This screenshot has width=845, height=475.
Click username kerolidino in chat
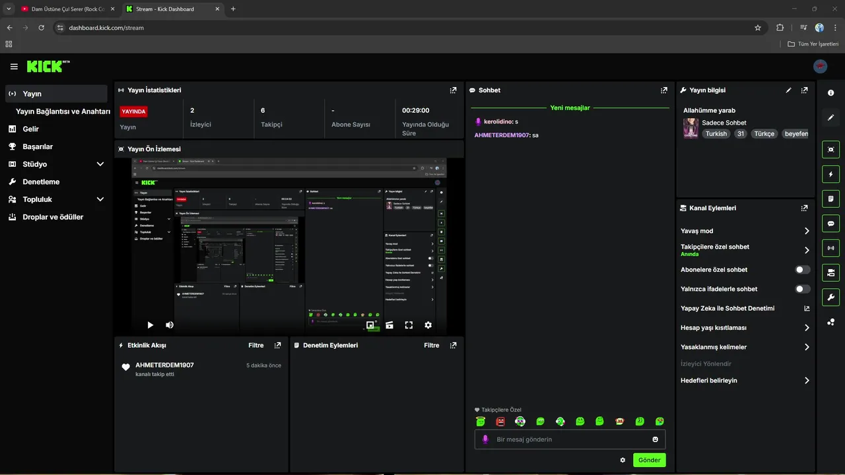pos(498,122)
